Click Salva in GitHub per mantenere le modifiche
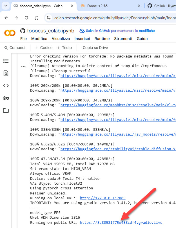 coord(120,31)
